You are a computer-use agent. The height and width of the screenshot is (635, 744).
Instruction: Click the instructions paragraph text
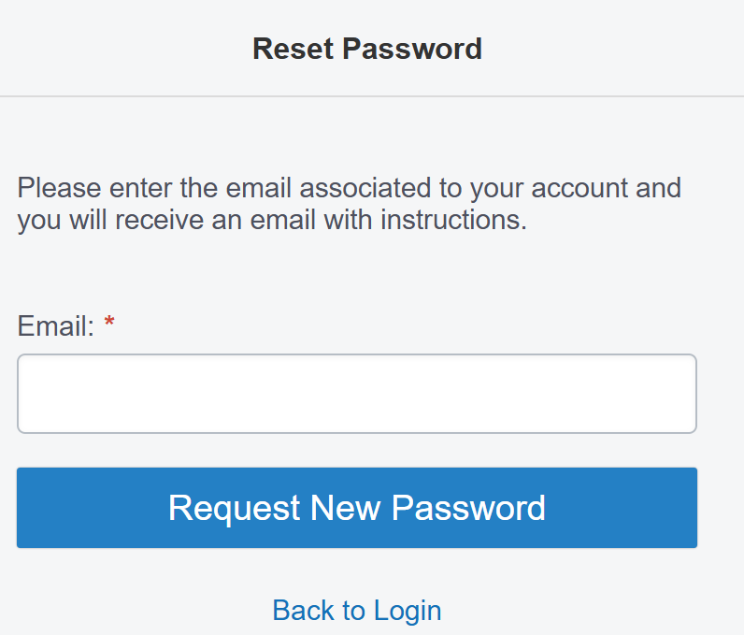[x=350, y=204]
